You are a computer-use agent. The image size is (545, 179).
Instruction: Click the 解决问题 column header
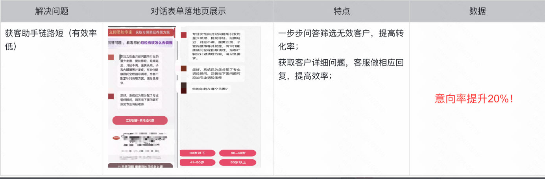click(52, 11)
